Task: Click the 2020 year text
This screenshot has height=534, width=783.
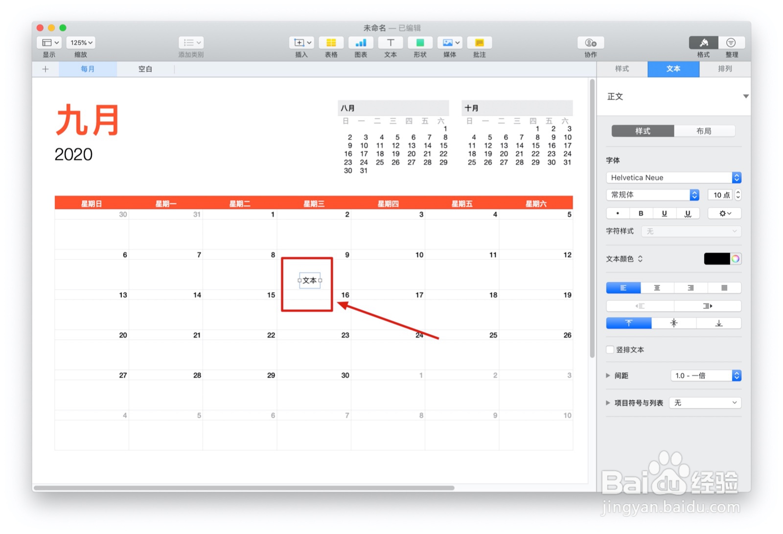Action: pyautogui.click(x=73, y=154)
